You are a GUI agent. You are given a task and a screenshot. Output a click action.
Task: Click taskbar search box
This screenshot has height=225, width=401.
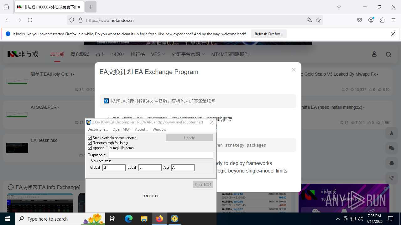60,219
